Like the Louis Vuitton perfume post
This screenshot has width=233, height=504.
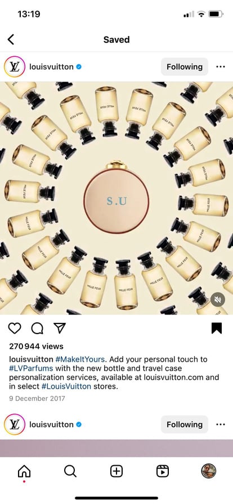click(x=15, y=328)
